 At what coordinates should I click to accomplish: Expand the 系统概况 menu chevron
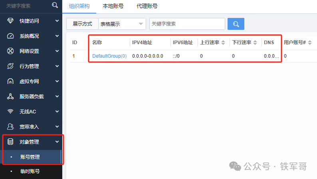click(x=57, y=36)
